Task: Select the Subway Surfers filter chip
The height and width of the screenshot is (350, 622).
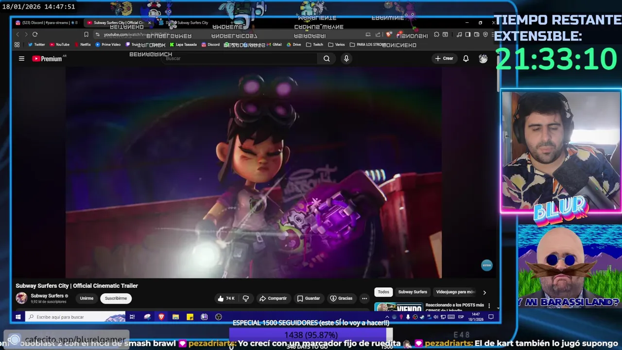Action: click(413, 292)
